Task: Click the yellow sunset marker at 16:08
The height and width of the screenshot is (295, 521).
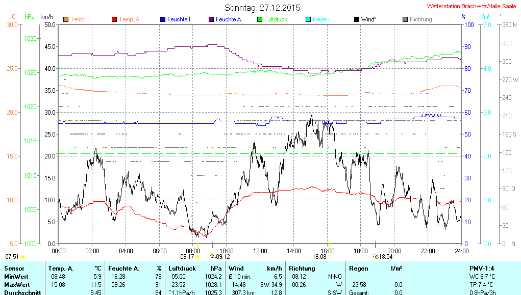Action: [330, 256]
